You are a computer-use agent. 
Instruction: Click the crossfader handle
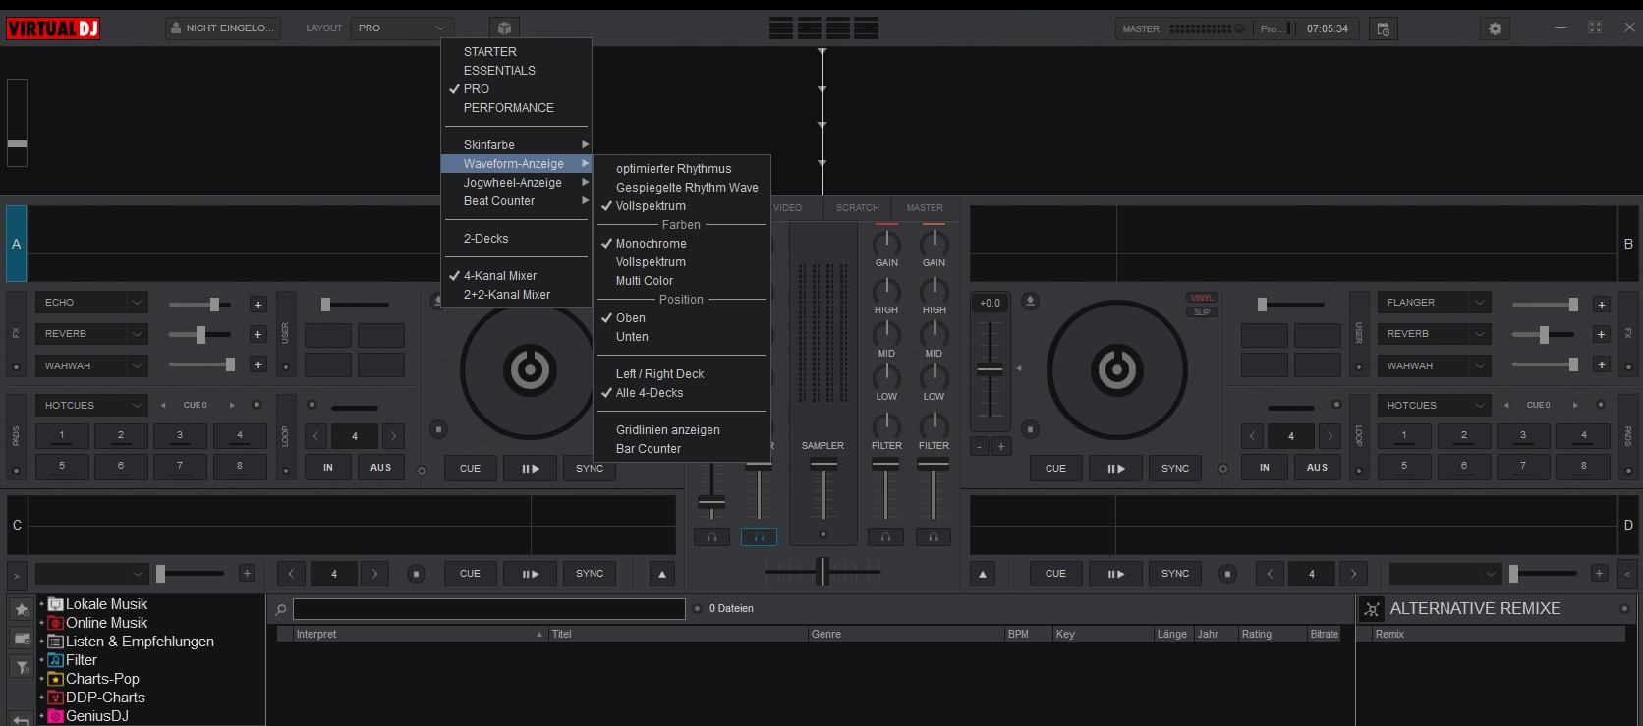pos(822,571)
